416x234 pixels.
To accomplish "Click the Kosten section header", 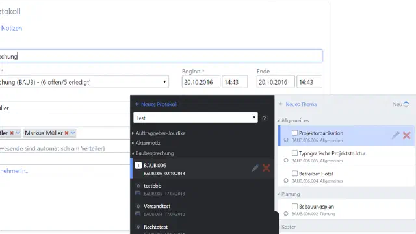I will tap(289, 227).
